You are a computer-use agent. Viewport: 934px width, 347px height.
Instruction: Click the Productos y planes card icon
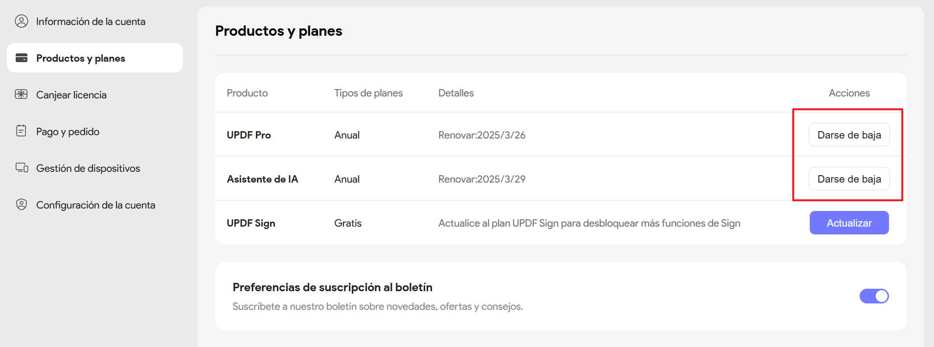pos(22,58)
